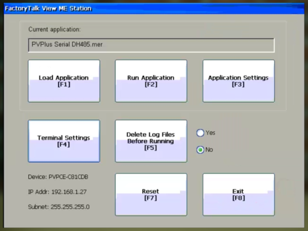Image resolution: width=308 pixels, height=231 pixels.
Task: Click the 'No' label text beside radio
Action: [209, 150]
